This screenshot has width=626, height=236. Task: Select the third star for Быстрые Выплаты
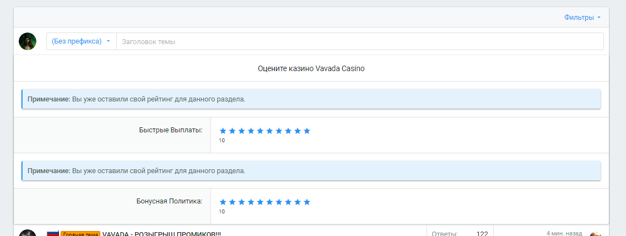point(241,131)
